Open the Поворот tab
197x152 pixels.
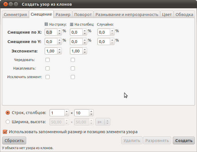click(x=83, y=15)
